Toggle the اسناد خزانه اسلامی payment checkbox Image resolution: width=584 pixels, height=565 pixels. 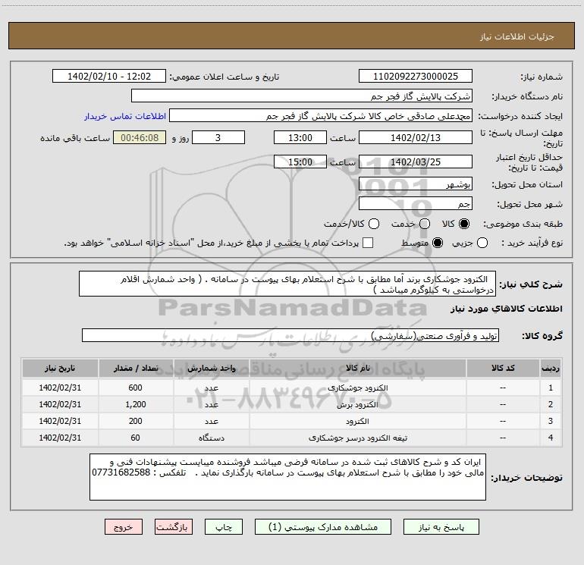(368, 243)
